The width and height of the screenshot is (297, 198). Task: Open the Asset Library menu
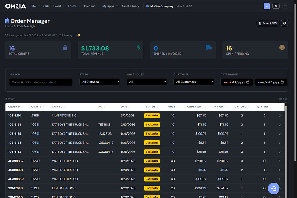pyautogui.click(x=130, y=6)
